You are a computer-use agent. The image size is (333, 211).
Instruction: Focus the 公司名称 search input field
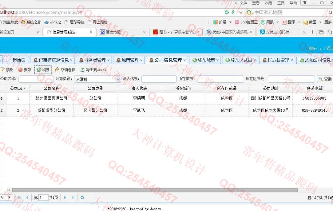tap(36, 79)
